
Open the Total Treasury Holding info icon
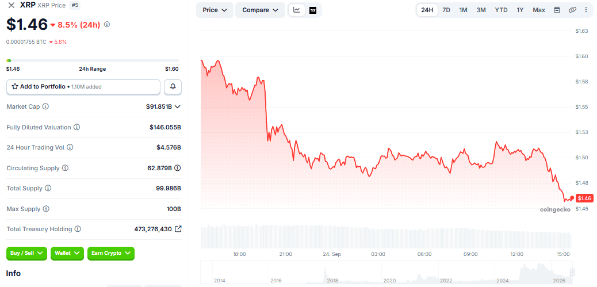click(x=78, y=229)
